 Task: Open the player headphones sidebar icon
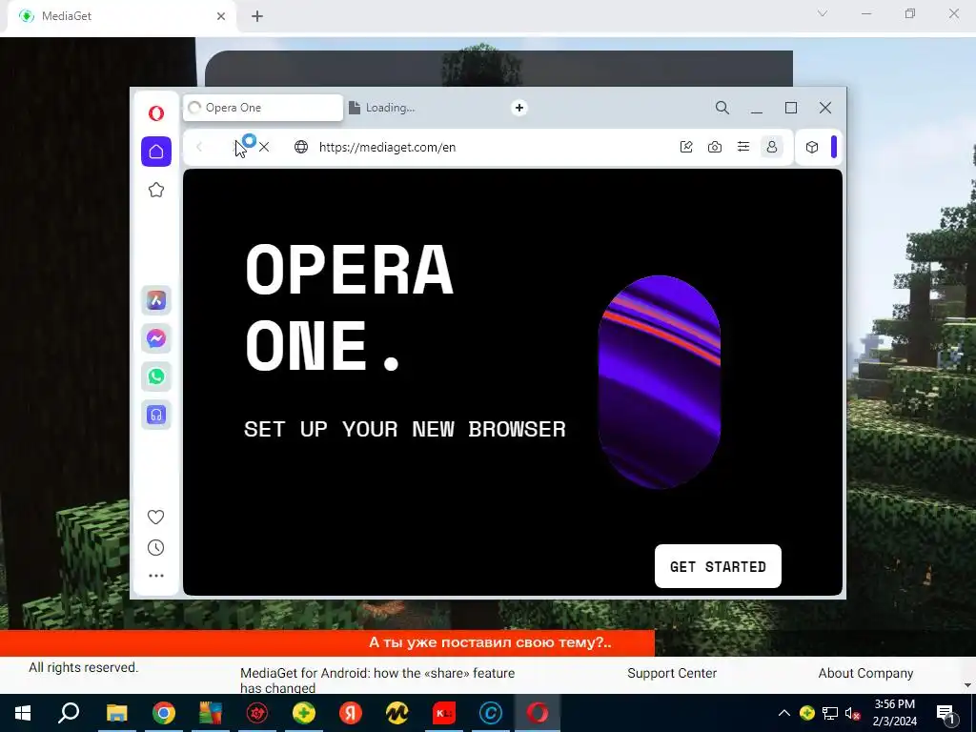(x=156, y=415)
